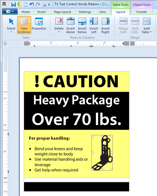Click the 'Bend your knees and keep' bullet
Image resolution: width=157 pixels, height=196 pixels.
tap(59, 149)
